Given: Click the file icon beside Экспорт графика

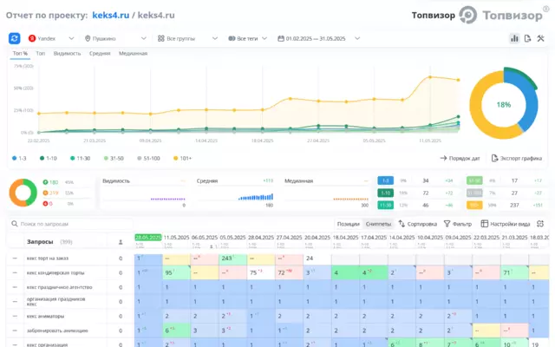Looking at the screenshot, I should tap(494, 158).
